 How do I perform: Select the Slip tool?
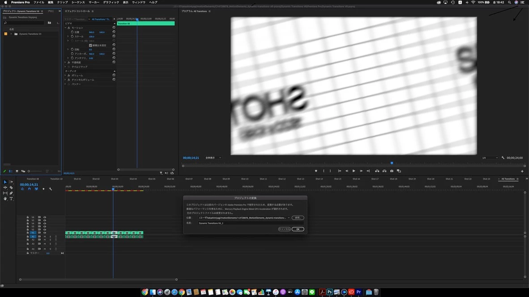[5, 193]
